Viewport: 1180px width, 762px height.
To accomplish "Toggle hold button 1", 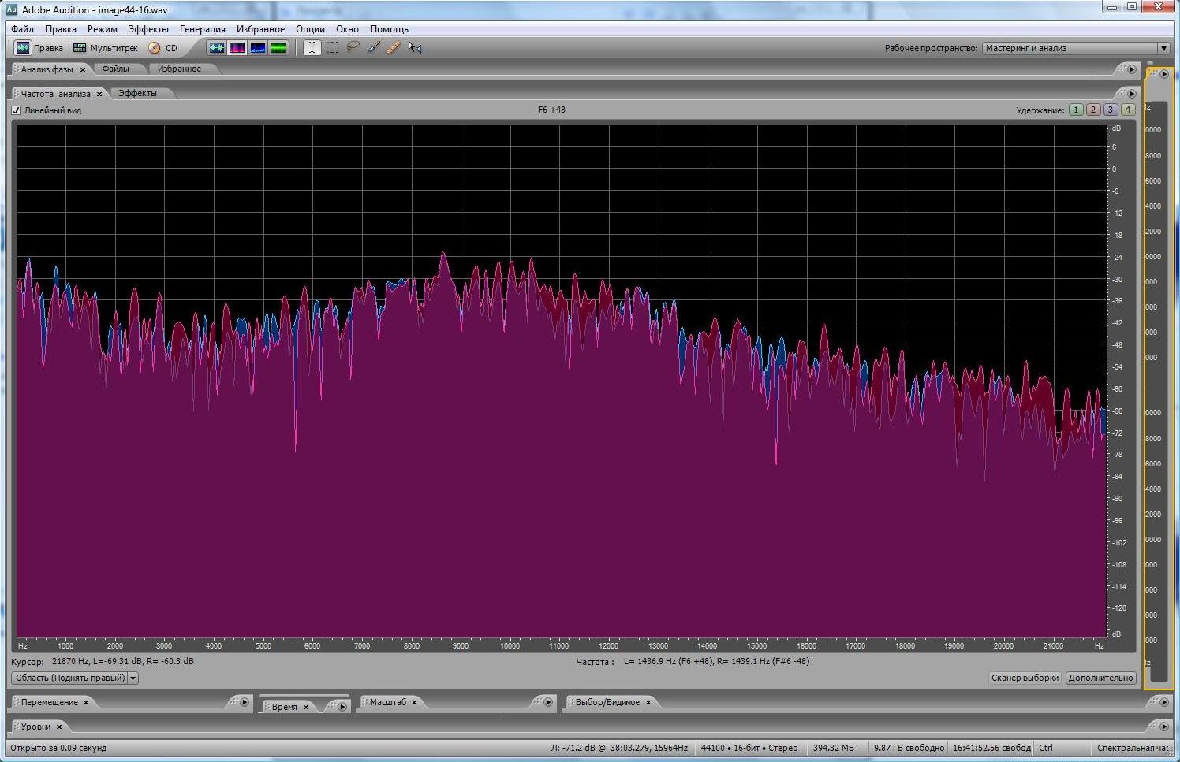I will [1075, 110].
